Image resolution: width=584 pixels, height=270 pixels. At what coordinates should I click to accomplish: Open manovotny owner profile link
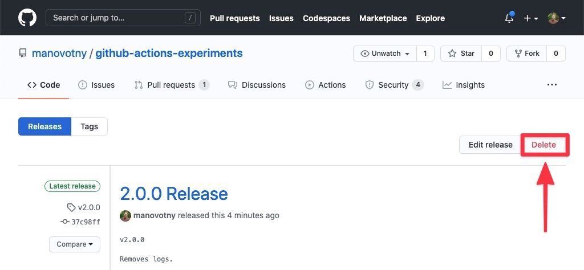pos(59,53)
